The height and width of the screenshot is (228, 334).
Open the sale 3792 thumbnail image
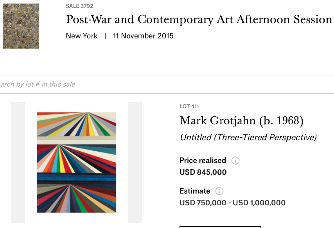[x=21, y=26]
